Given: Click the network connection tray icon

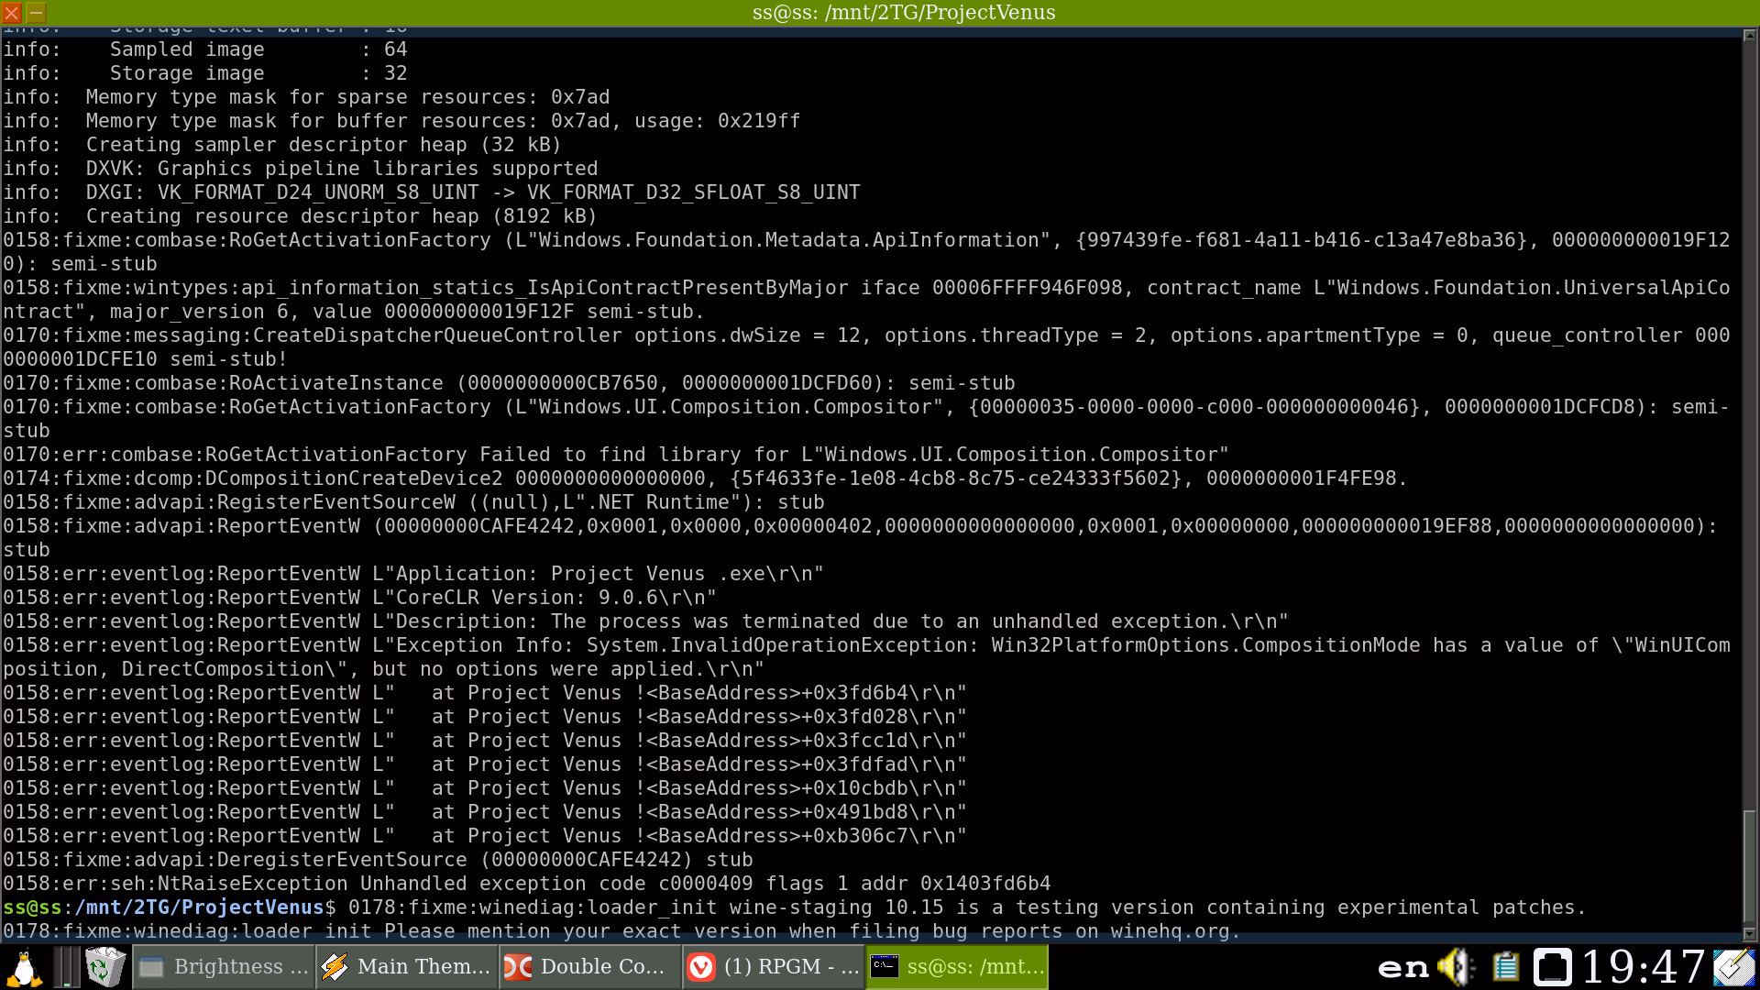Looking at the screenshot, I should [x=1553, y=967].
